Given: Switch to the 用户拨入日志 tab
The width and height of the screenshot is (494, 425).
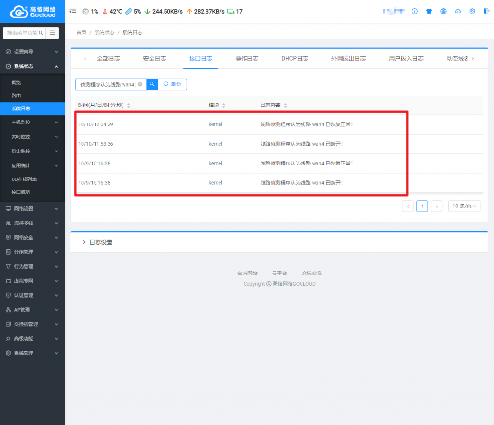Looking at the screenshot, I should pyautogui.click(x=406, y=58).
